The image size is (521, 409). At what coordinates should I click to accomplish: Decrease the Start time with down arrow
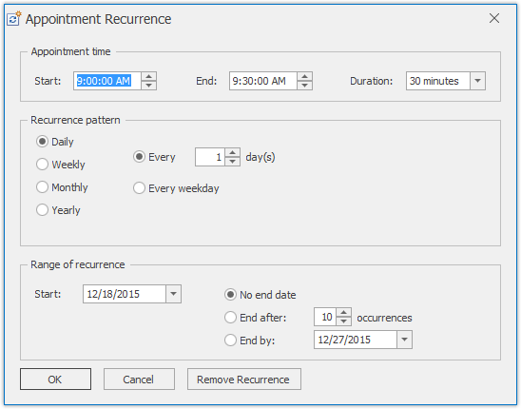[x=148, y=85]
